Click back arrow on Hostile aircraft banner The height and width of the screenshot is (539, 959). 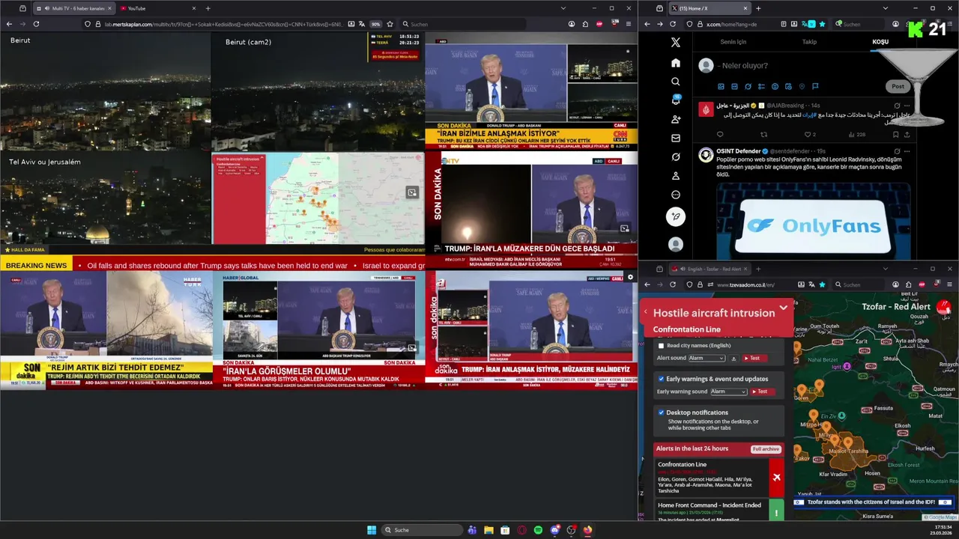pos(645,312)
